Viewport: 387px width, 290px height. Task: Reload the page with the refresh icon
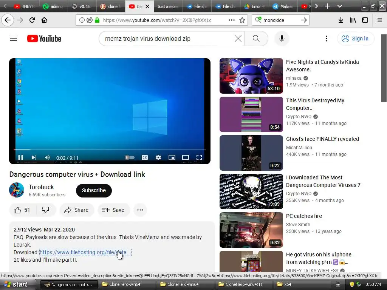(x=32, y=20)
